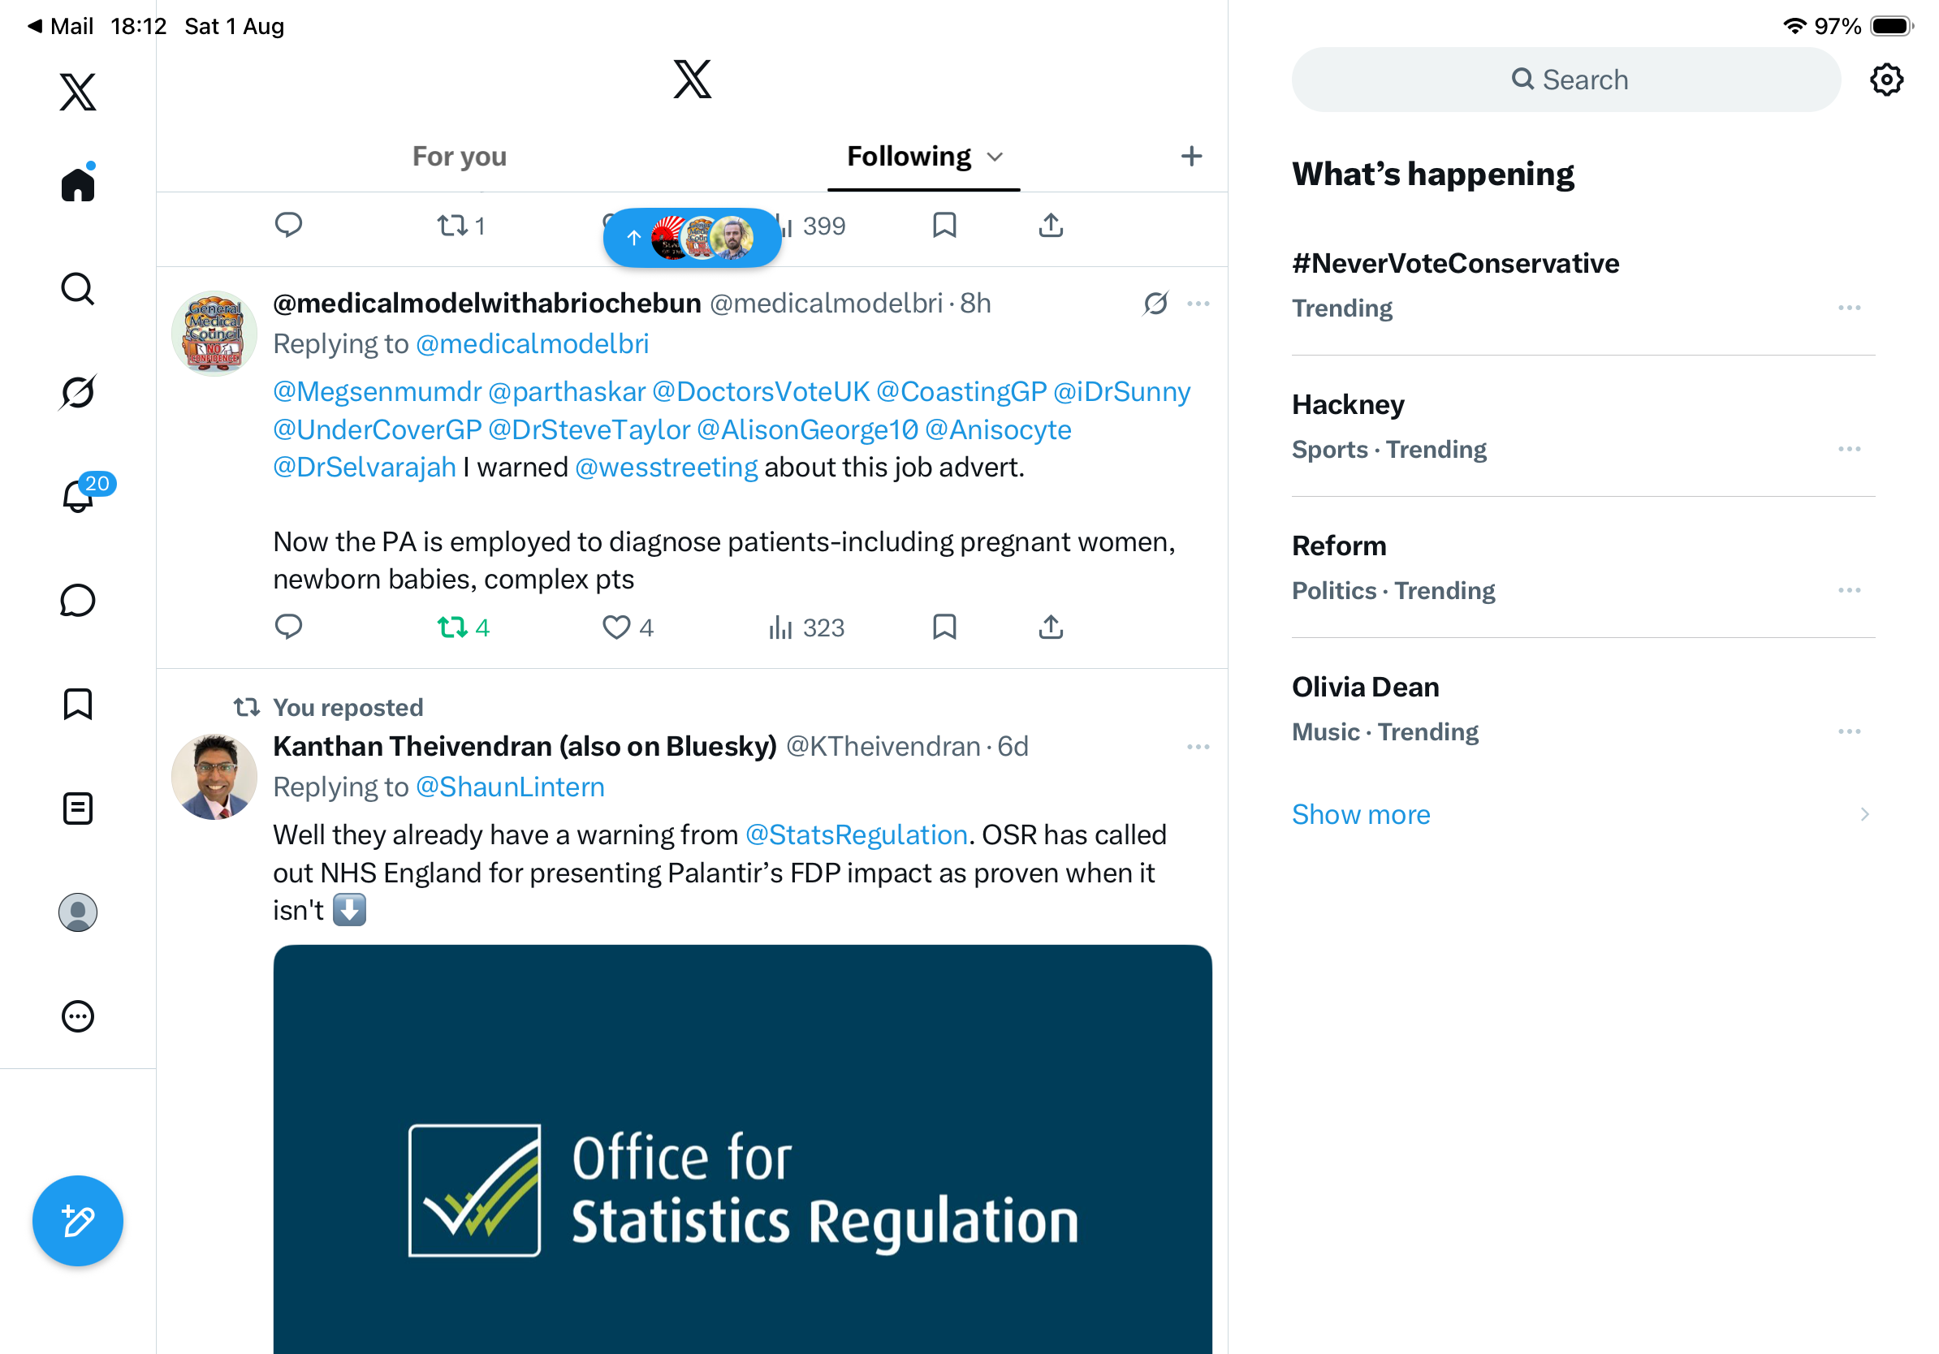1939x1354 pixels.
Task: Open sidebar Bookmarks menu item
Action: 78,704
